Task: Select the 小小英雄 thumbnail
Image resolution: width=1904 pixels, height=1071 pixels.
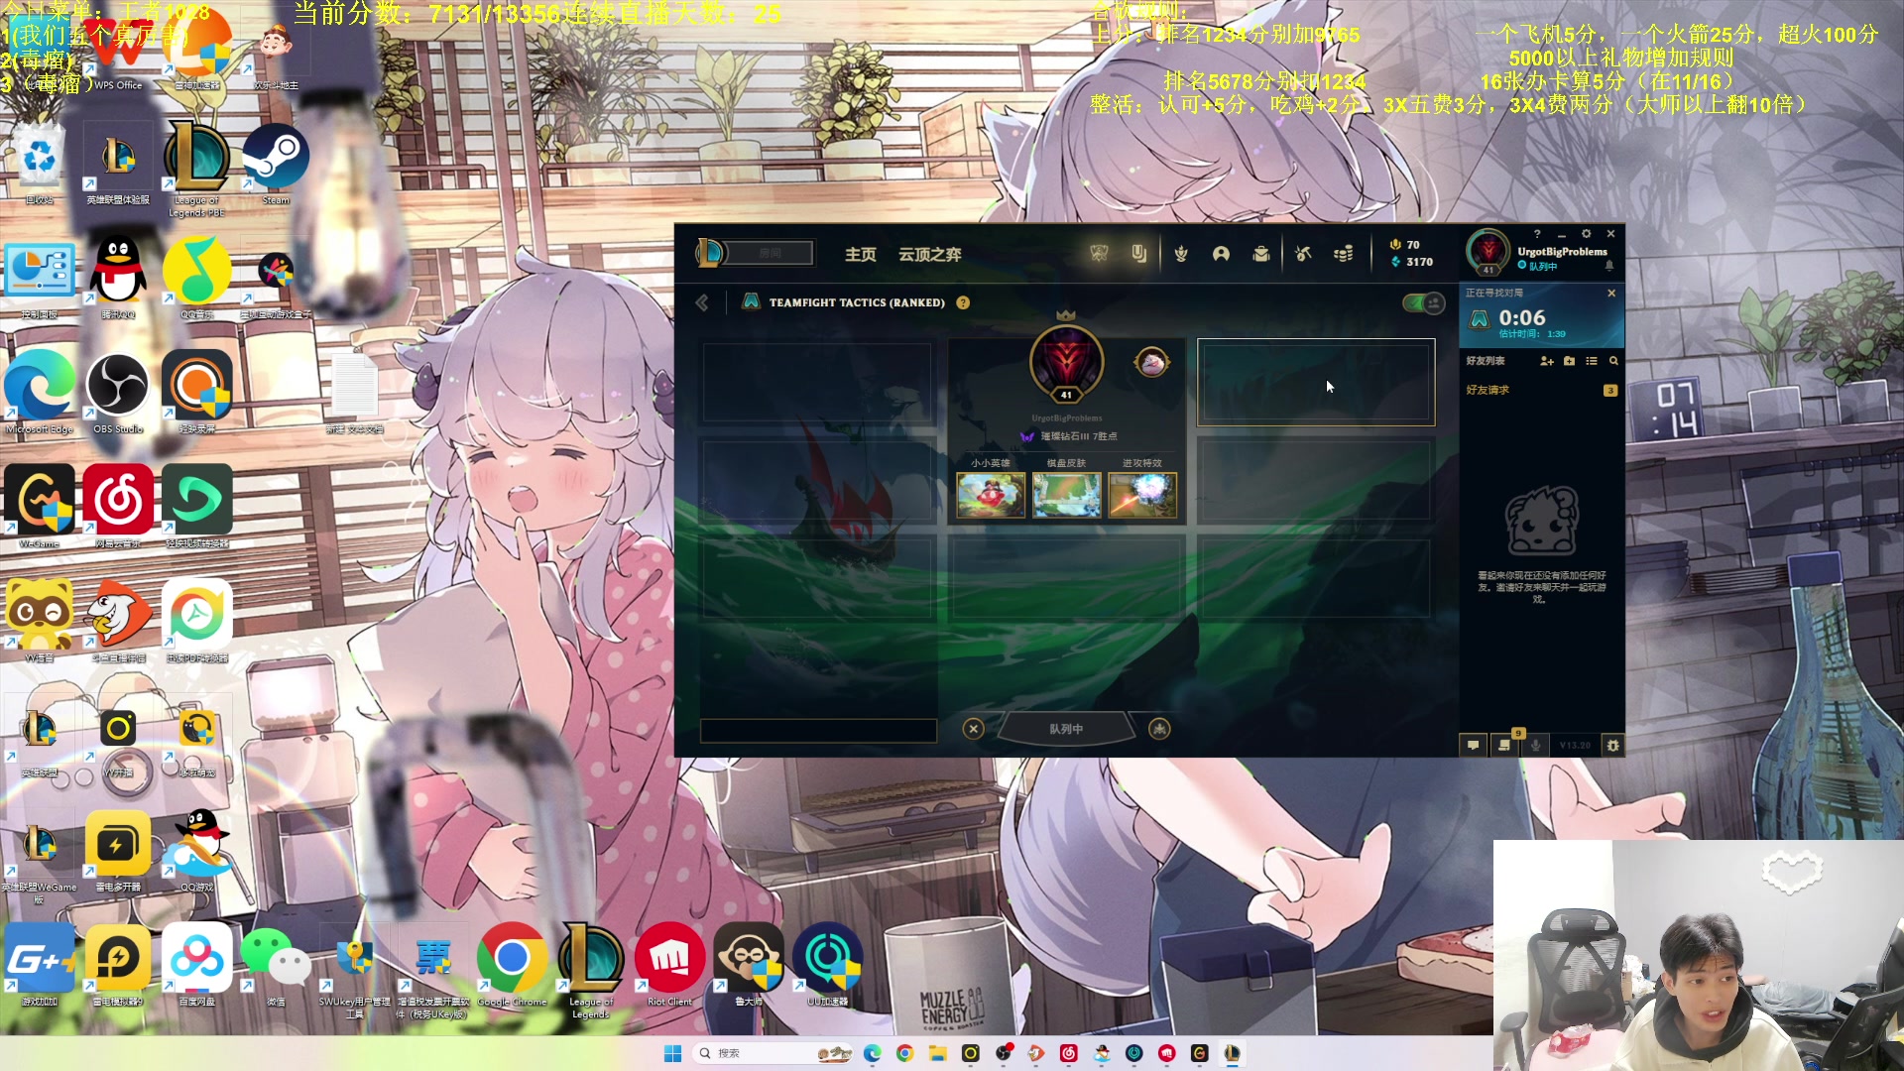Action: coord(991,495)
